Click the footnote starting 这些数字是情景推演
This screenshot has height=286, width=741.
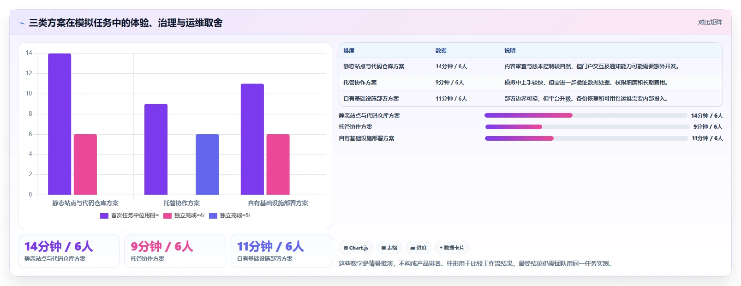coord(475,264)
